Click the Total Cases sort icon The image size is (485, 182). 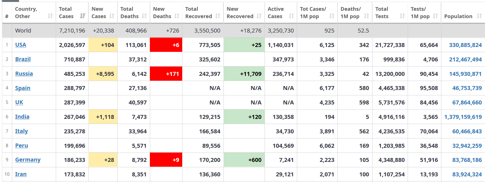click(x=83, y=16)
